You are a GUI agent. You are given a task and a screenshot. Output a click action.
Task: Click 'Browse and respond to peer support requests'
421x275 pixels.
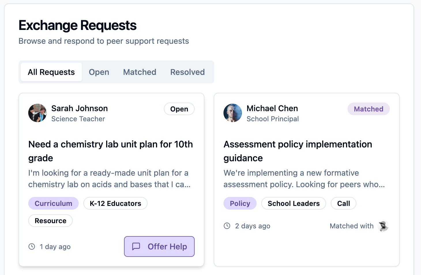[x=104, y=41]
